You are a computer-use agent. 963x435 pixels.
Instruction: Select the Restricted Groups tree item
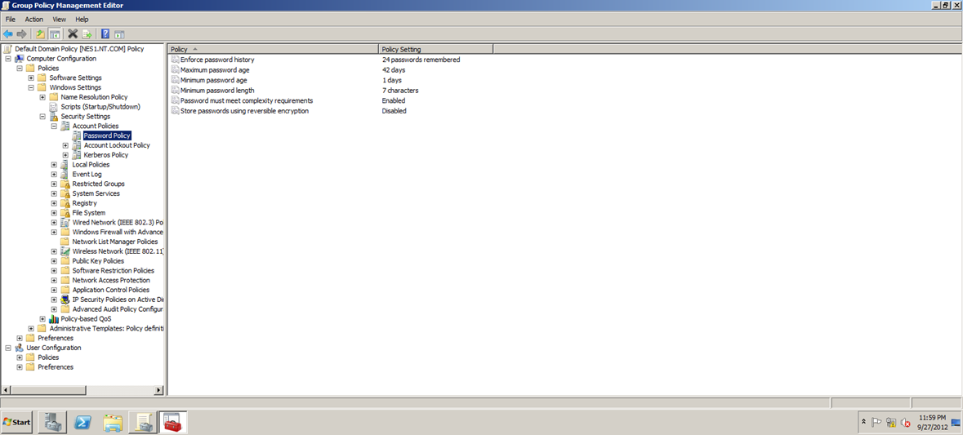click(x=98, y=184)
